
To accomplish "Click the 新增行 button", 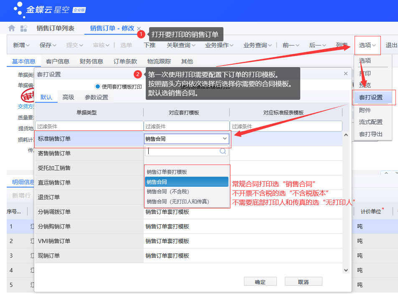I will (x=21, y=195).
